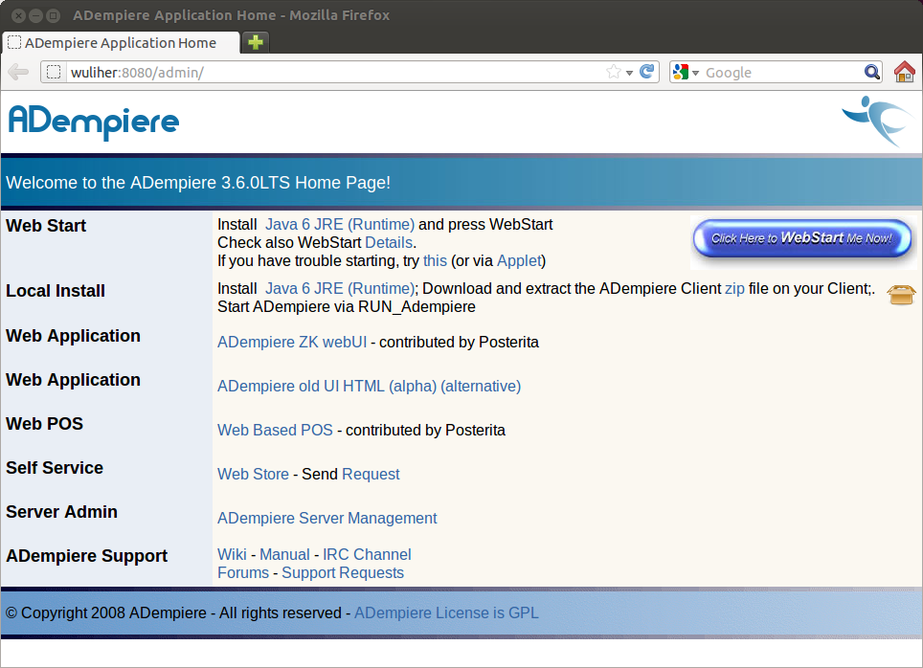Screen dimensions: 923x668
Task: Open ADempiere License is GPL link
Action: click(446, 612)
